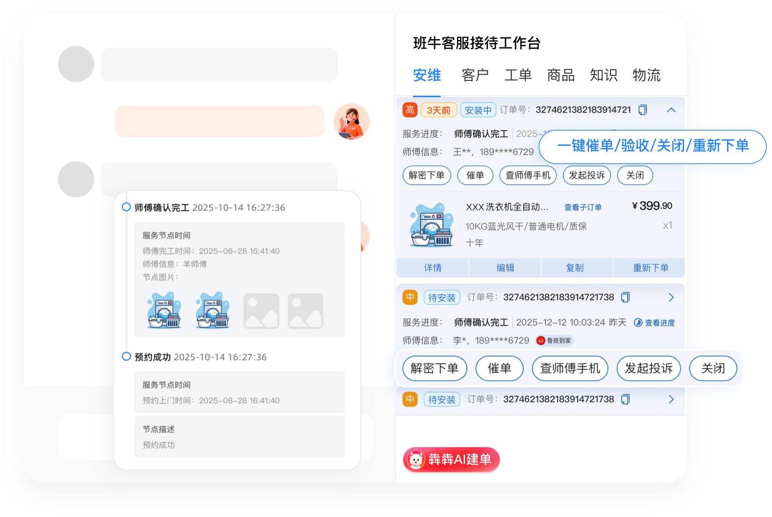Click the 编辑 button
This screenshot has width=772, height=517.
pos(505,268)
